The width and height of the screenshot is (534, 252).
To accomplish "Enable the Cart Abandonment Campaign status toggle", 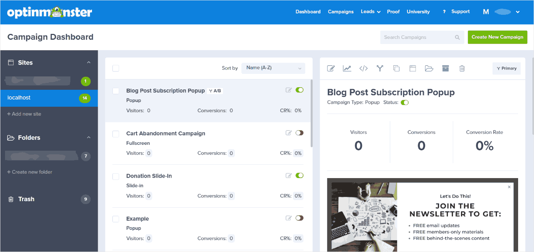I will (x=299, y=133).
